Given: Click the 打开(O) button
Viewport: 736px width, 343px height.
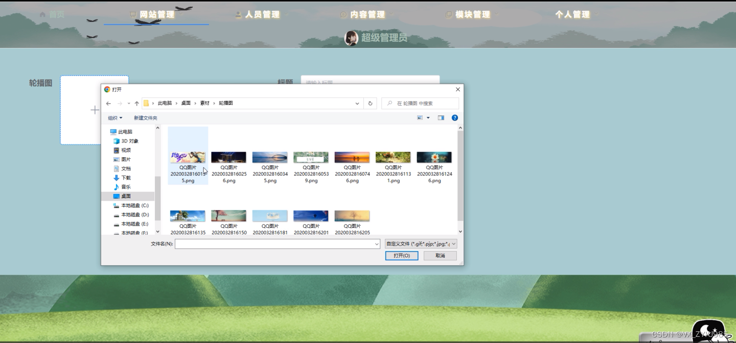Looking at the screenshot, I should (x=402, y=256).
